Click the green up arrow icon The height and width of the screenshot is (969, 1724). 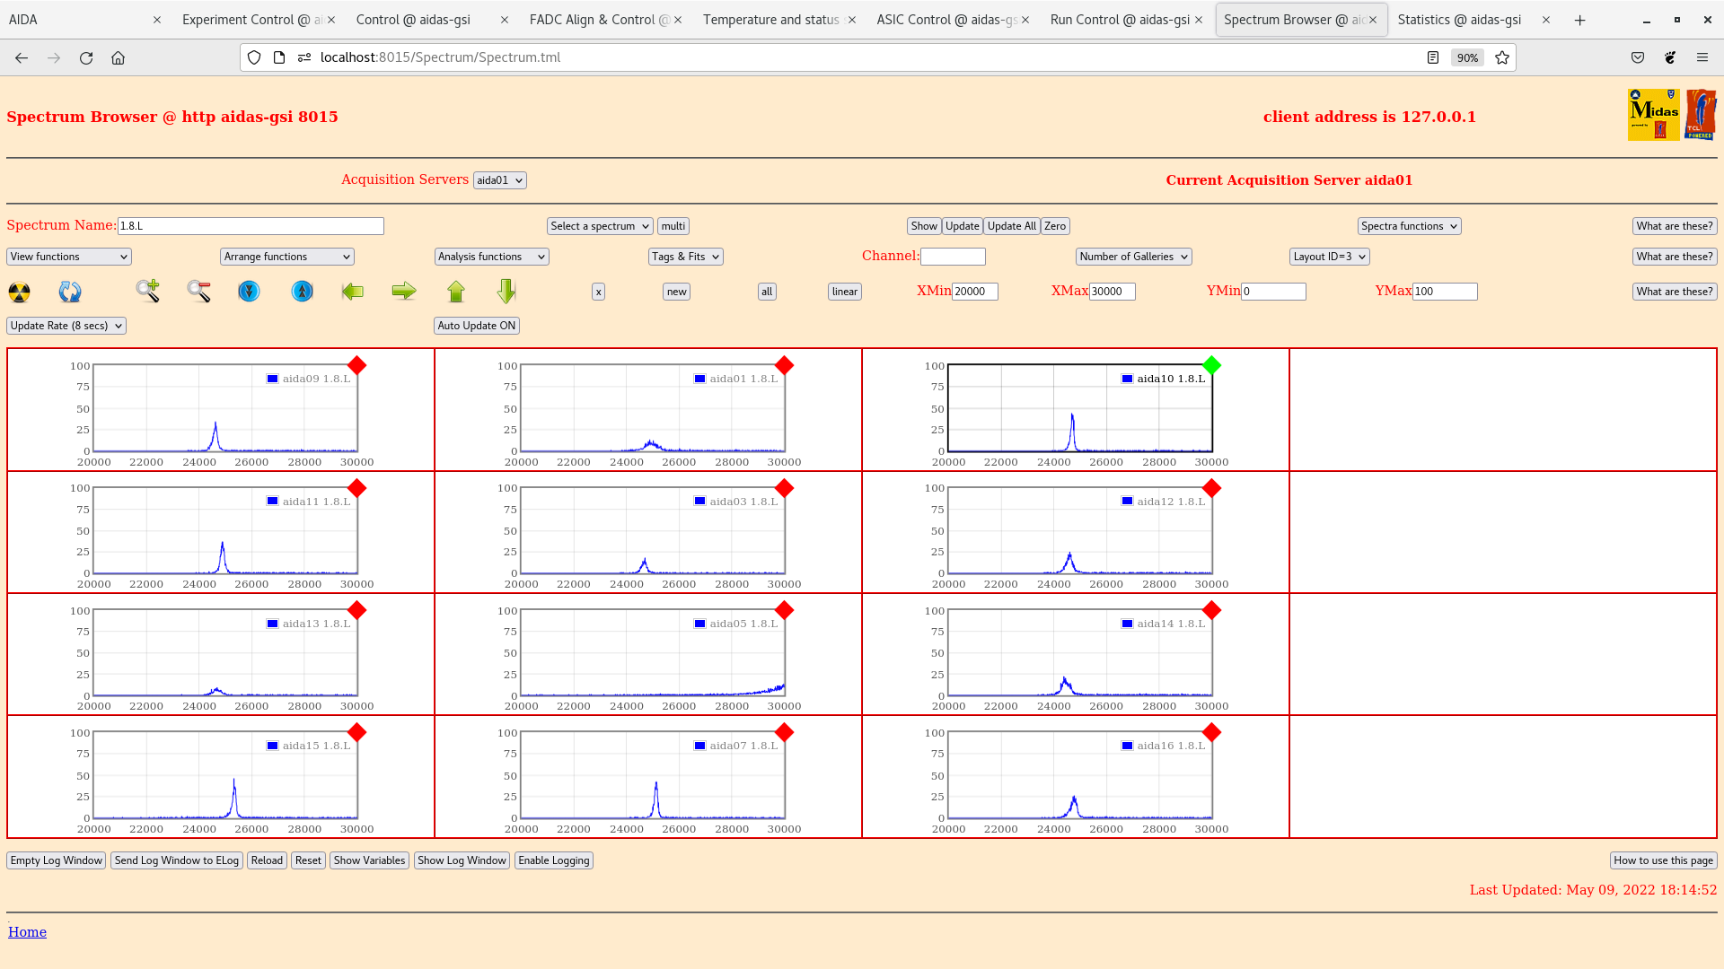click(x=456, y=291)
